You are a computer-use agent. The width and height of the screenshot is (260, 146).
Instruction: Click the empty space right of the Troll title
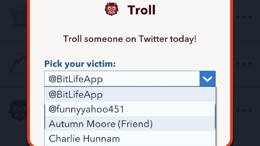click(x=191, y=10)
